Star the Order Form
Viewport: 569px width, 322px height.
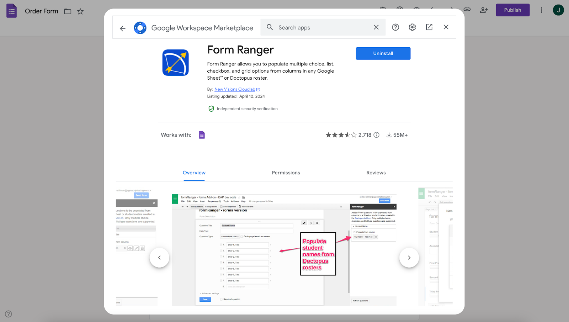point(80,11)
